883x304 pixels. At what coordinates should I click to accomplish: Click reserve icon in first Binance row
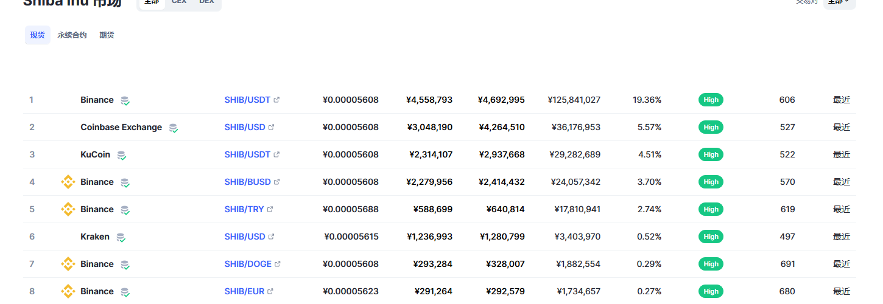coord(125,100)
